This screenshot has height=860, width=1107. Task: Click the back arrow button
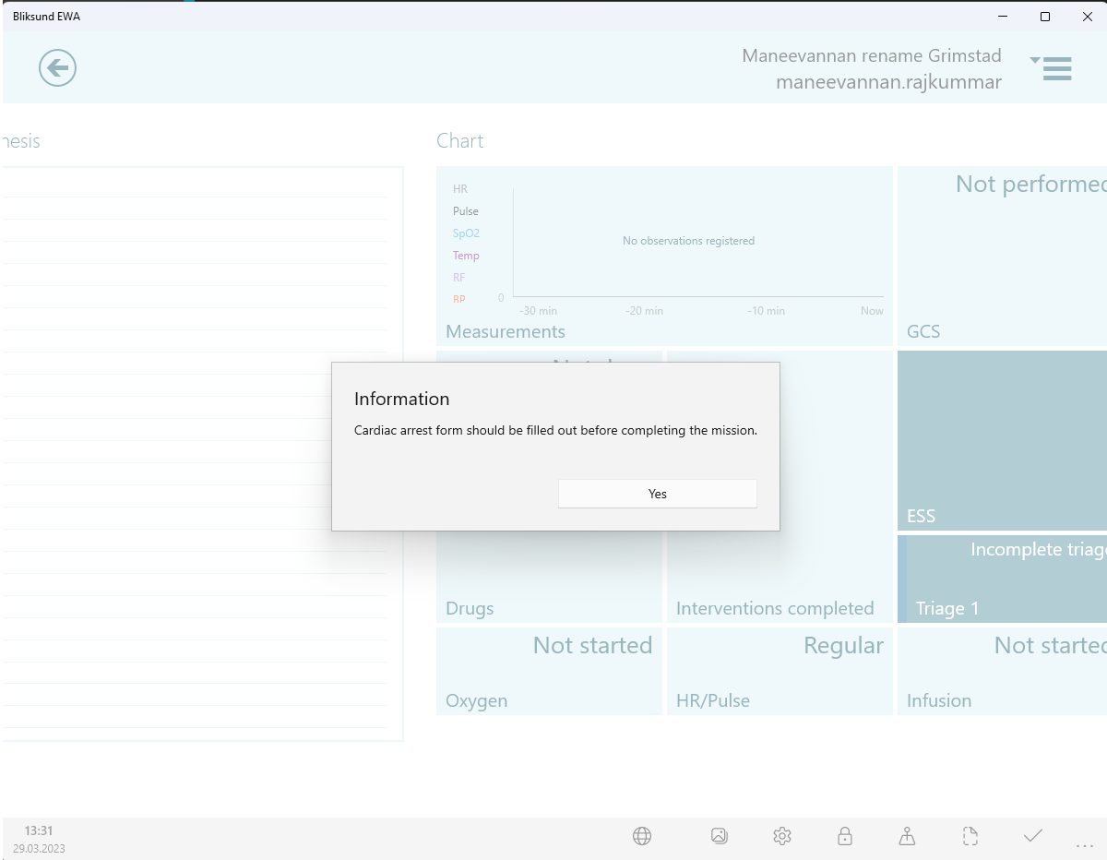click(57, 67)
